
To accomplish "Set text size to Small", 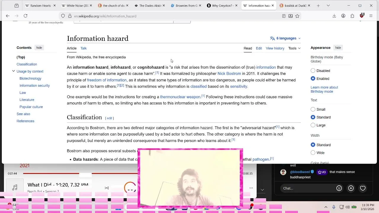I will pyautogui.click(x=313, y=109).
